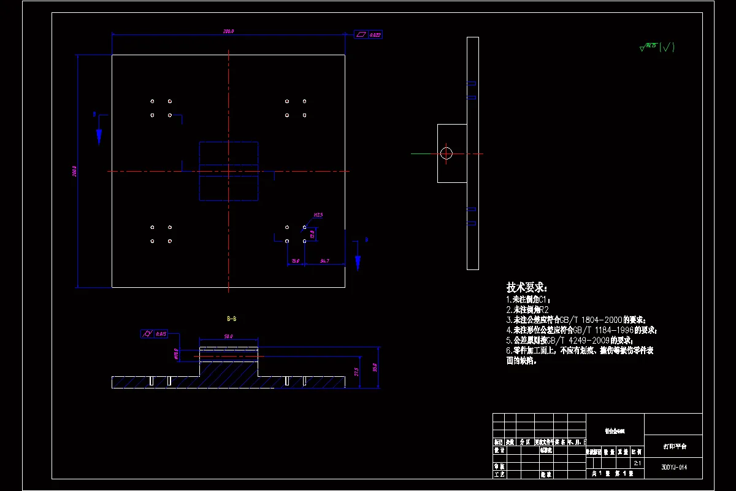Viewport: 736px width, 491px height.
Task: Click the '12.0' vertical hole spacing dimension
Action: (x=312, y=234)
